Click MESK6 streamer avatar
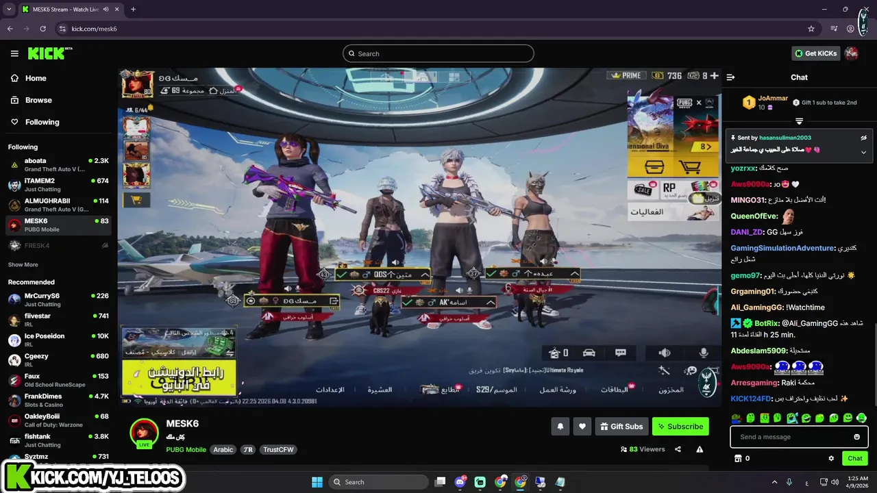Viewport: 877px width, 493px height. point(144,433)
